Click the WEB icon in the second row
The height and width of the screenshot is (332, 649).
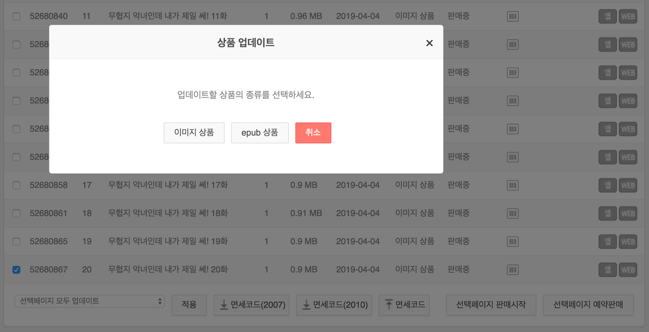[628, 44]
